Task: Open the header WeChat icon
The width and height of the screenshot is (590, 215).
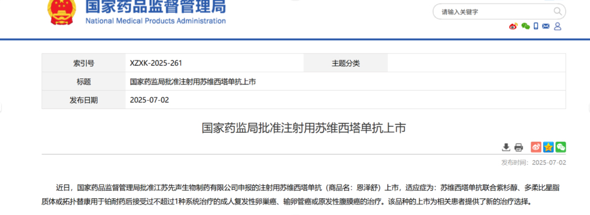Action: coord(525,27)
